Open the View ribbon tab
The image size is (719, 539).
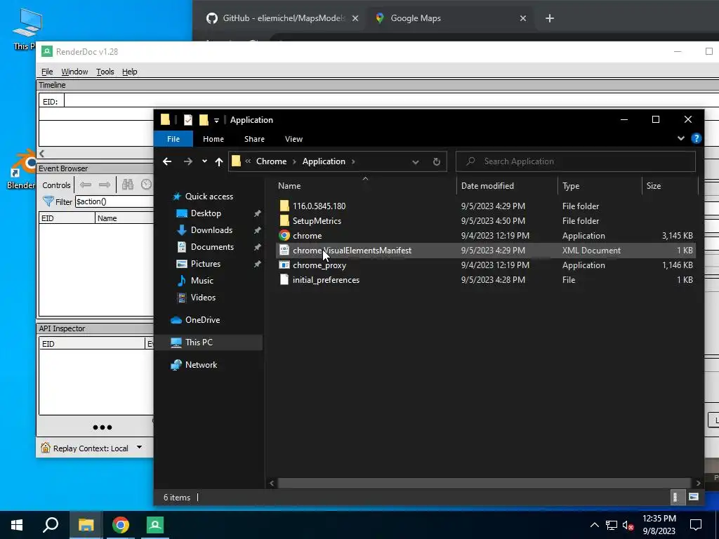(293, 139)
